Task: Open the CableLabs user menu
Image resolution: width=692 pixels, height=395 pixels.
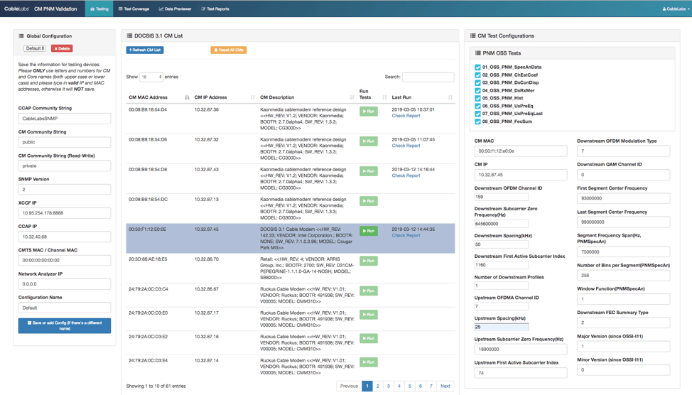Action: pyautogui.click(x=675, y=9)
